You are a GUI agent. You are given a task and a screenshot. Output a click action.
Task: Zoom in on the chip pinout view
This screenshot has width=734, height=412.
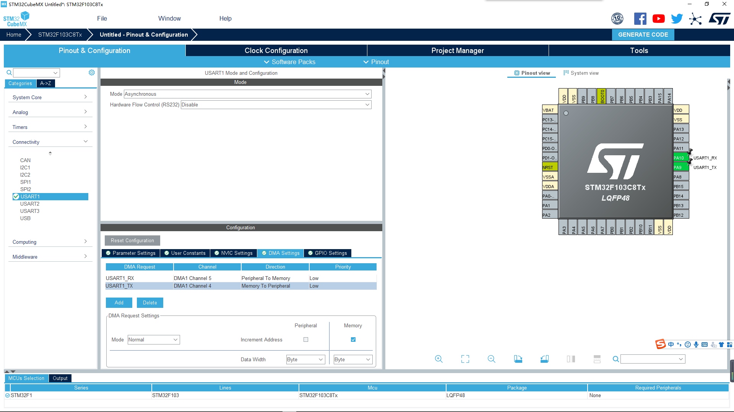click(438, 359)
